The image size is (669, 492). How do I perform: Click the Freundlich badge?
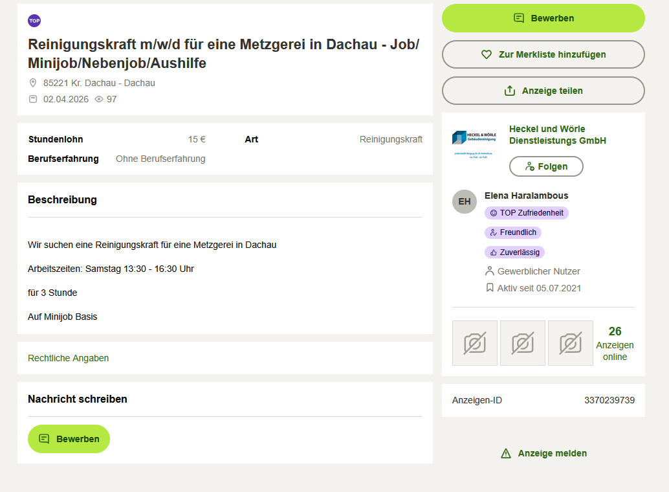pos(513,232)
